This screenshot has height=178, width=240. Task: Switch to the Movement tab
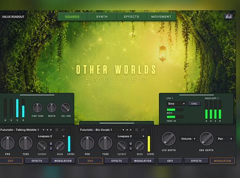click(161, 17)
